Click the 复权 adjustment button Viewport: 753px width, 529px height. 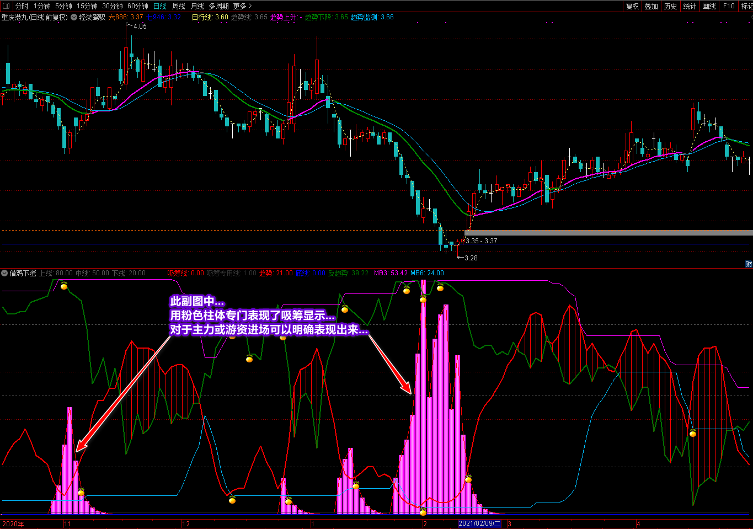632,6
